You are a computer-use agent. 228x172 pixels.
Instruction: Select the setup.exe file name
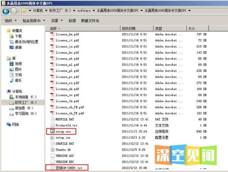[x=63, y=131]
